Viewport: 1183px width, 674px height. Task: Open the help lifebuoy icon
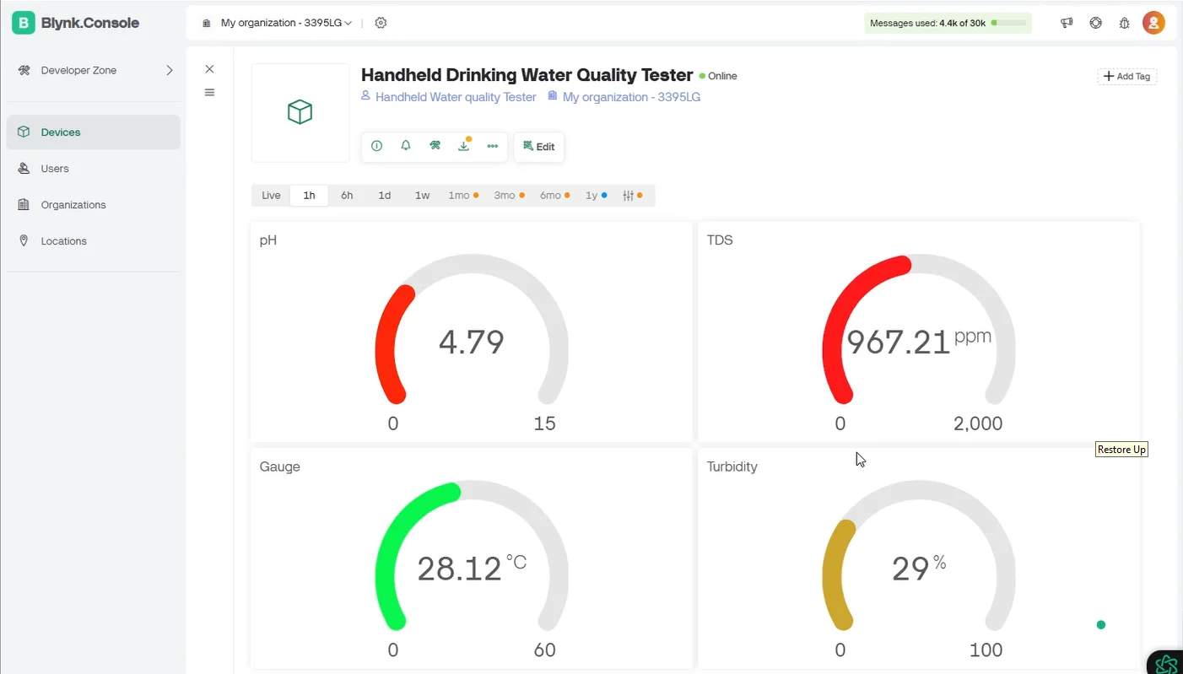(x=1095, y=23)
